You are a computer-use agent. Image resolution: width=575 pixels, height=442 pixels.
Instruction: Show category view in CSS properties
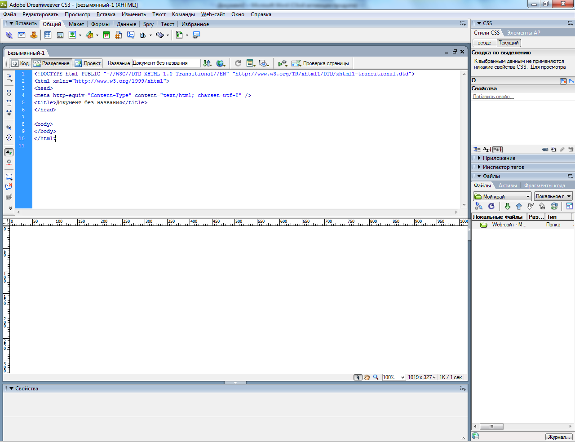[x=477, y=150]
